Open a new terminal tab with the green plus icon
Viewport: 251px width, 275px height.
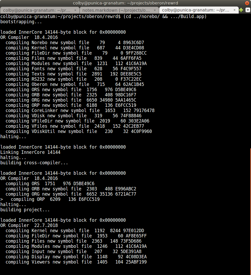coord(241,10)
